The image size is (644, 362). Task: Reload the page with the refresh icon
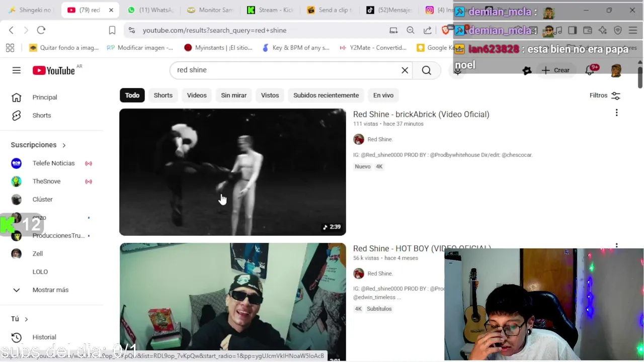click(x=41, y=30)
